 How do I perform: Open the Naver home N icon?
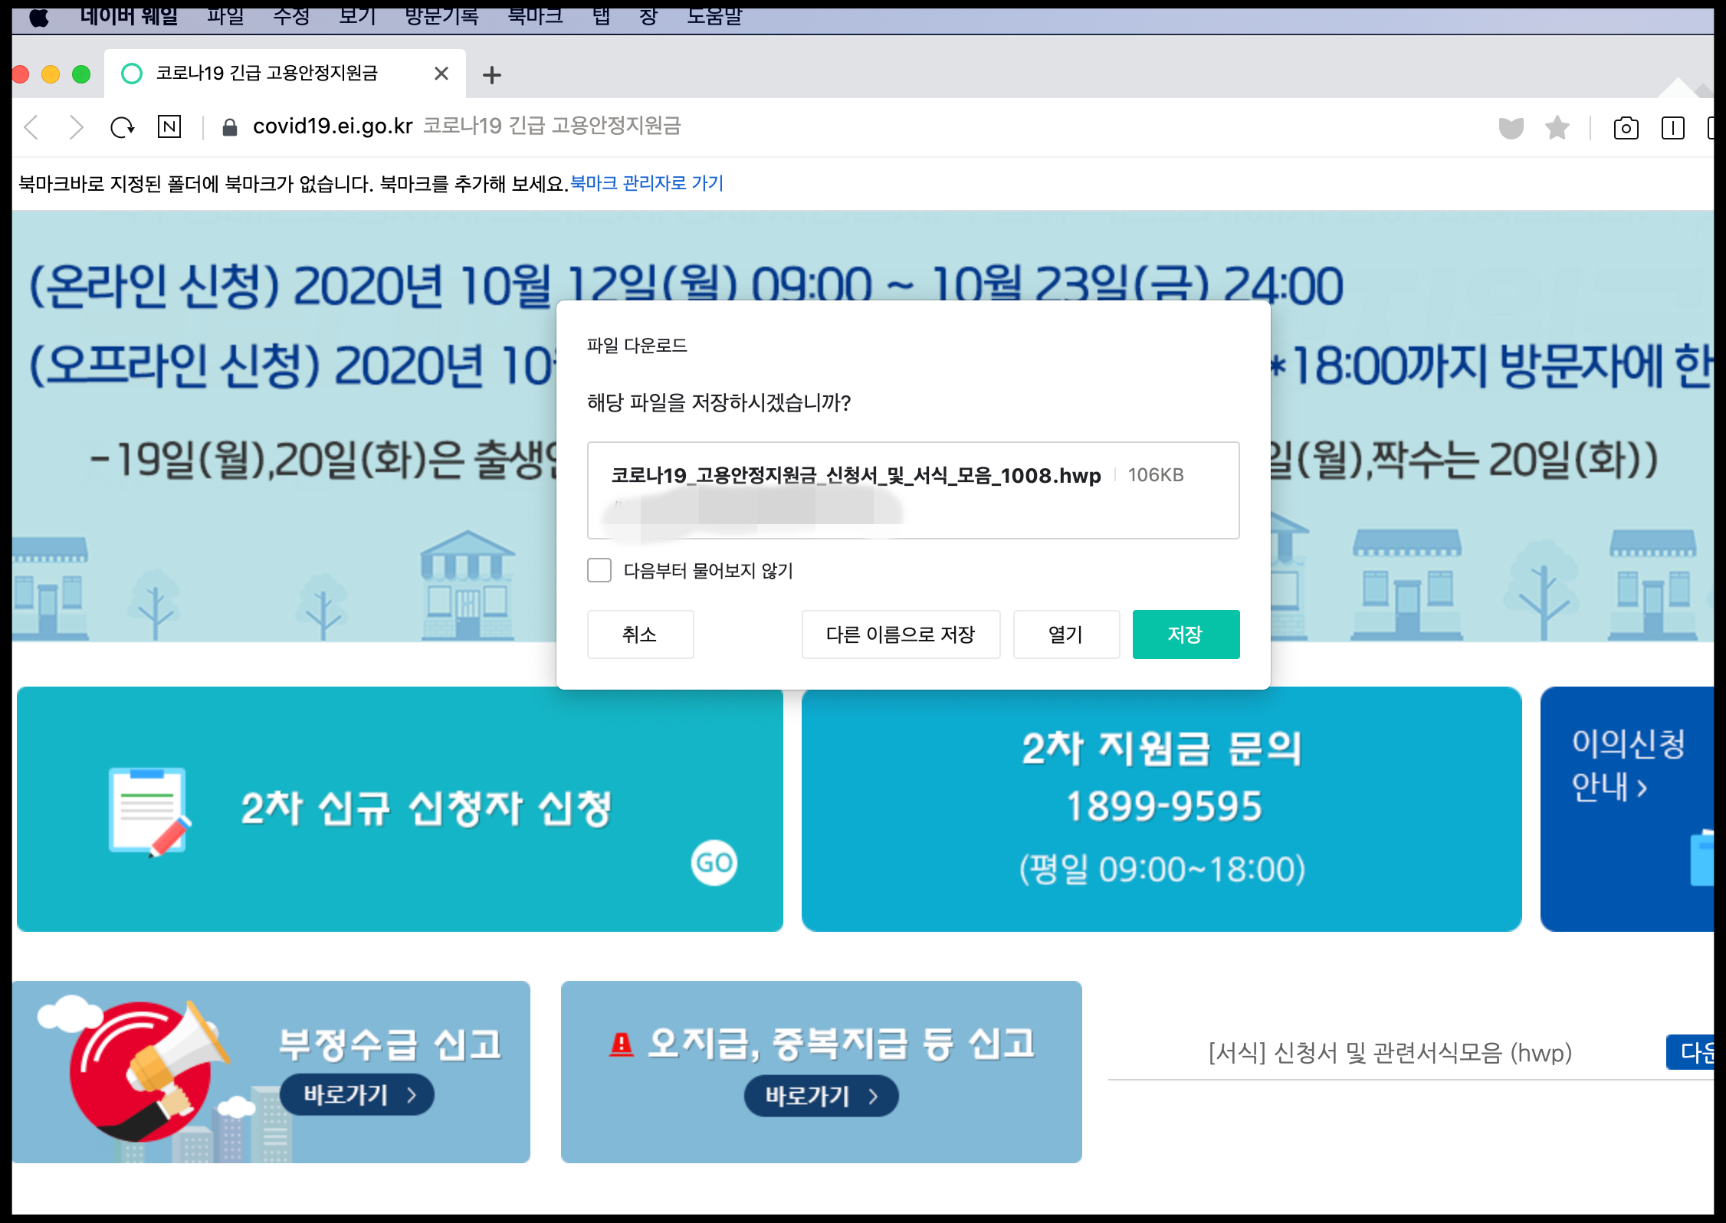(169, 126)
